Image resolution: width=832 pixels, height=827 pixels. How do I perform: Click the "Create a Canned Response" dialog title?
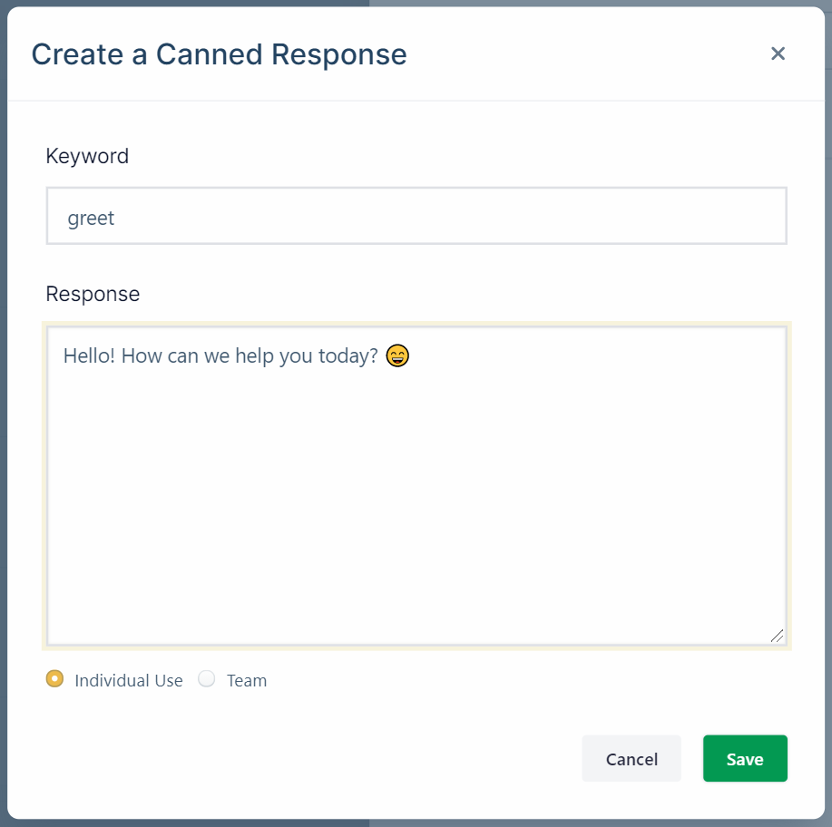click(x=219, y=54)
